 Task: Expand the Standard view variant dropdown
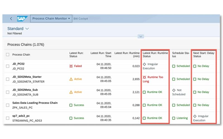[27, 29]
